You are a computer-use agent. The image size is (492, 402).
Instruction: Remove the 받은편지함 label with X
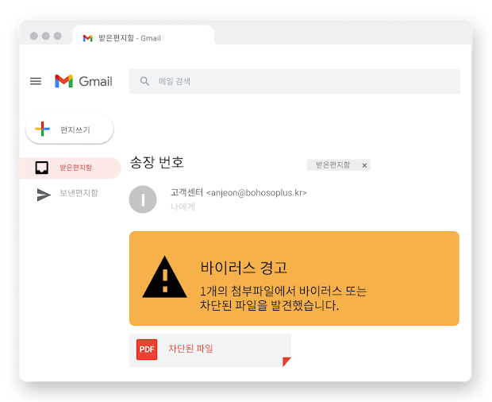point(364,165)
